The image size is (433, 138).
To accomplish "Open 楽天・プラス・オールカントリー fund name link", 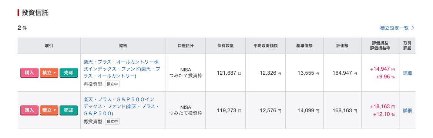I will click(122, 69).
